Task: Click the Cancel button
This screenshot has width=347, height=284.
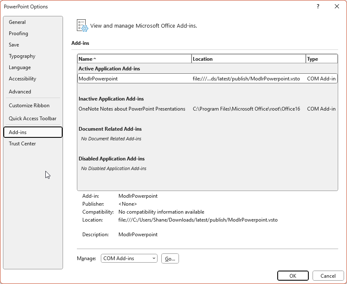Action: (328, 276)
